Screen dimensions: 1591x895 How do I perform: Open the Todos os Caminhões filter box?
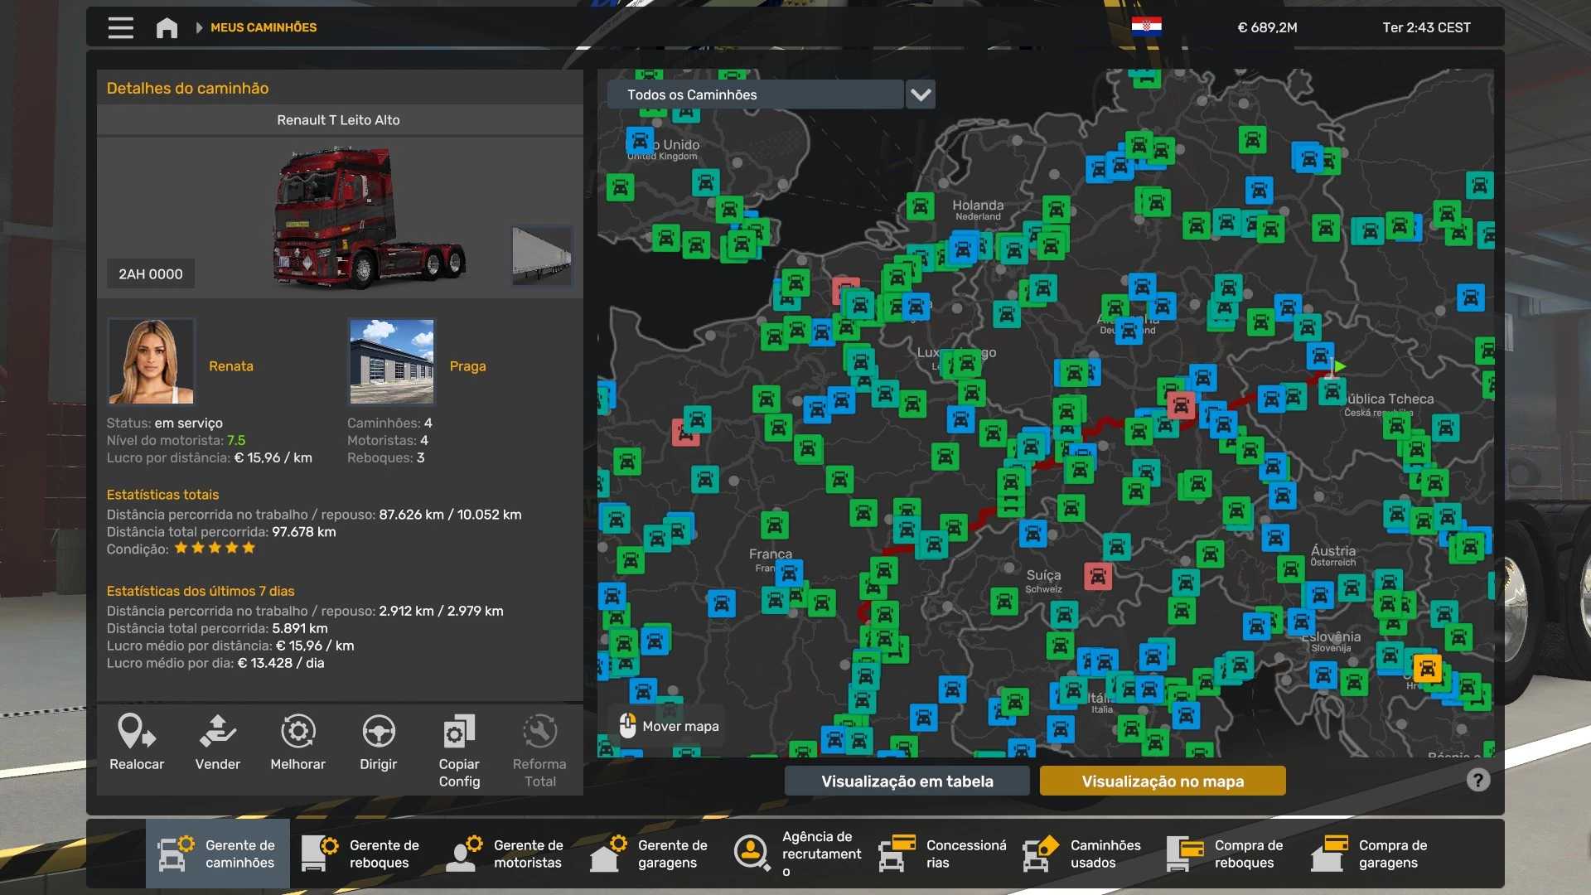coord(754,94)
